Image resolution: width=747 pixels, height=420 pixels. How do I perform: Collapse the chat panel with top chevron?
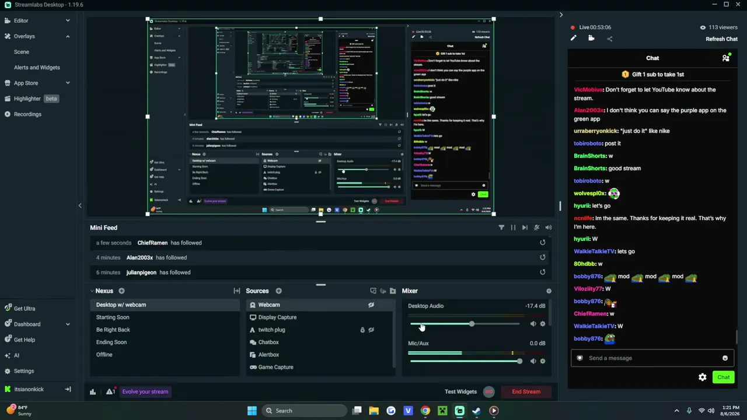(x=561, y=15)
